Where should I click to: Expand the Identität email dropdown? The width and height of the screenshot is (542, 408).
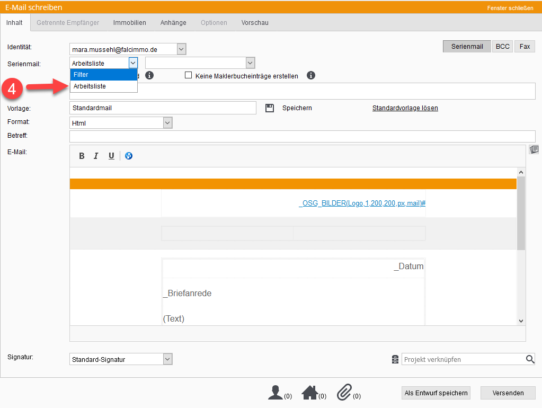click(x=181, y=49)
